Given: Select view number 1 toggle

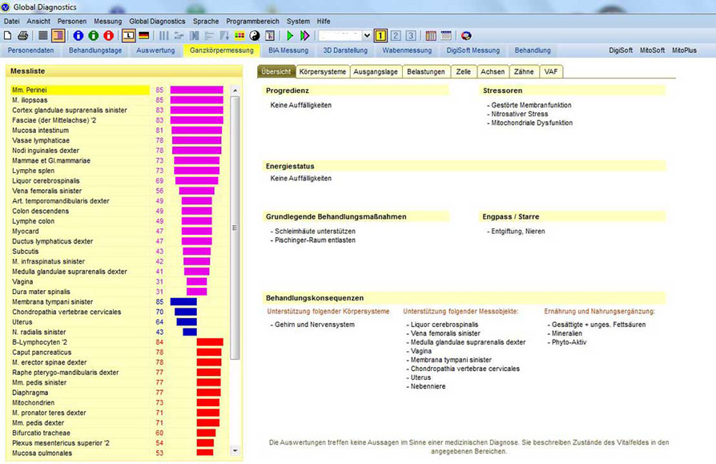Looking at the screenshot, I should coord(380,35).
